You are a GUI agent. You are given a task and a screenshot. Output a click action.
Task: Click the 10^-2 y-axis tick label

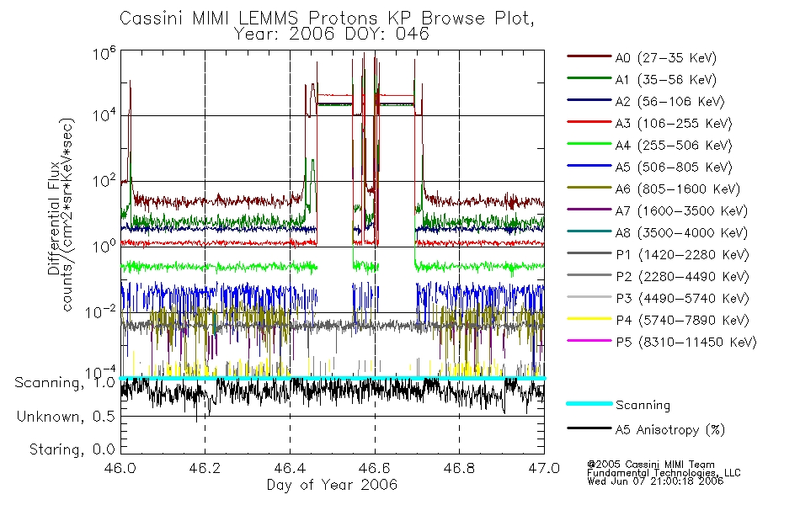(101, 311)
